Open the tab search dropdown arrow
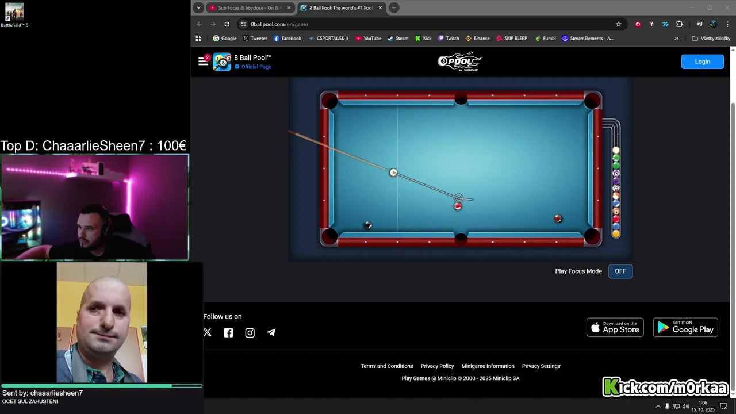 (x=198, y=8)
